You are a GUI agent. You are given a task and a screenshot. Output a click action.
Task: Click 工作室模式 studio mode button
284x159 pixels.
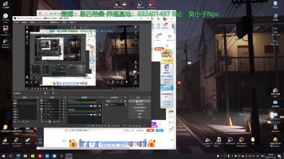pyautogui.click(x=140, y=111)
